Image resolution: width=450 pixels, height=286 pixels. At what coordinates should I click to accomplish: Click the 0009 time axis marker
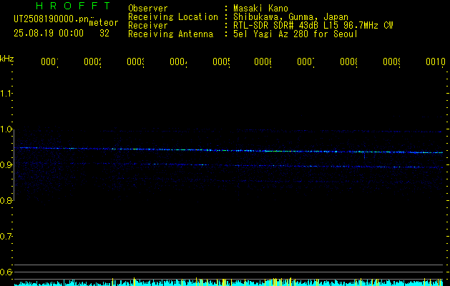point(391,62)
